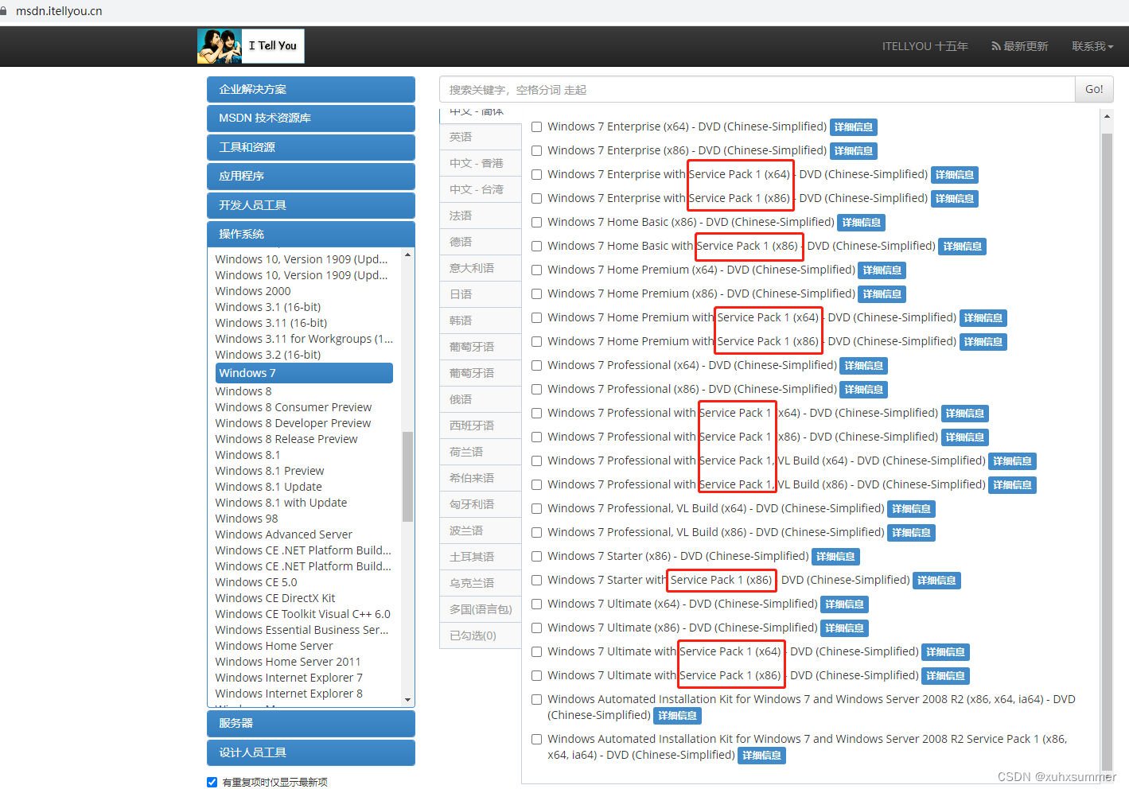Viewport: 1129px width, 789px height.
Task: Tick Windows 7 Ultimate with Service Pack 1 (x64)
Action: [x=537, y=651]
